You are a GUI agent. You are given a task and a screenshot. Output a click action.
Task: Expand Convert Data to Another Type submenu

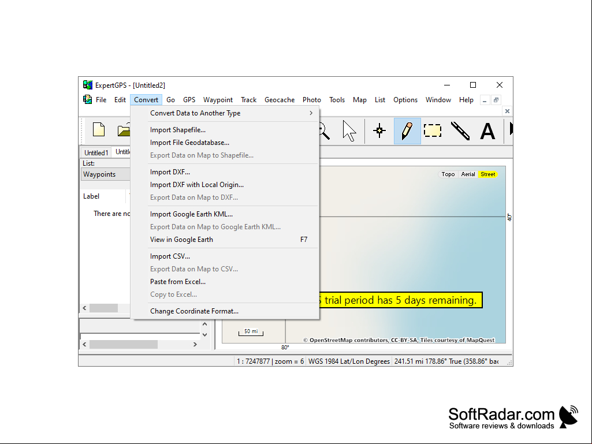(x=225, y=113)
